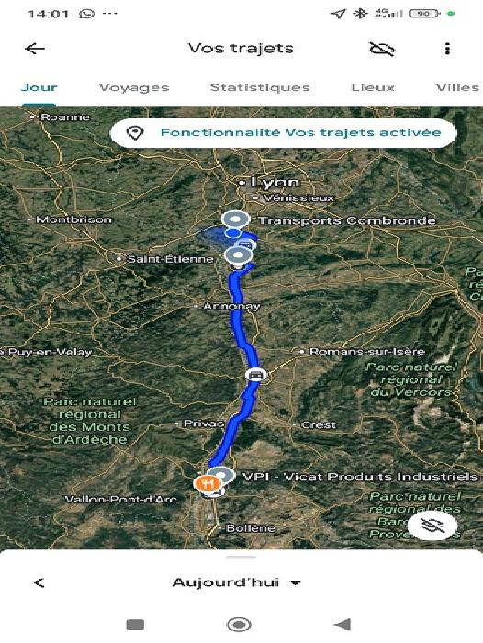Tap the Android recent apps square button
Viewport: 483px width, 643px height.
tap(135, 625)
